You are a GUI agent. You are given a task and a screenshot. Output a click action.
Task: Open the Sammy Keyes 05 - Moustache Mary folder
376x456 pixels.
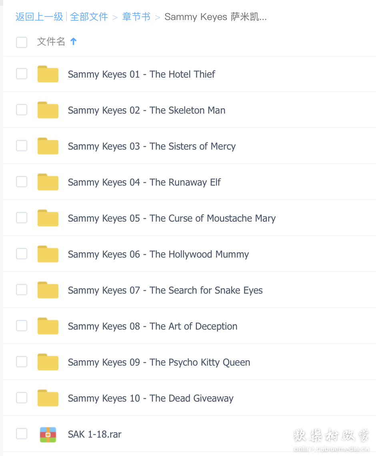[x=172, y=218]
